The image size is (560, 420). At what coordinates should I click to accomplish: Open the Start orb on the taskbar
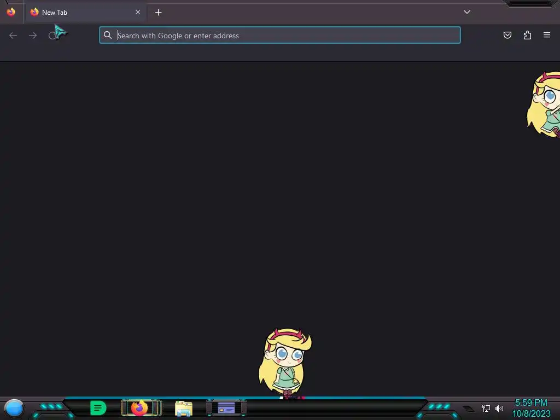pyautogui.click(x=14, y=408)
